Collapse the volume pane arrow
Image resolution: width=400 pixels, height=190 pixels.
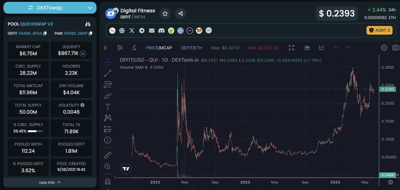tap(115, 177)
